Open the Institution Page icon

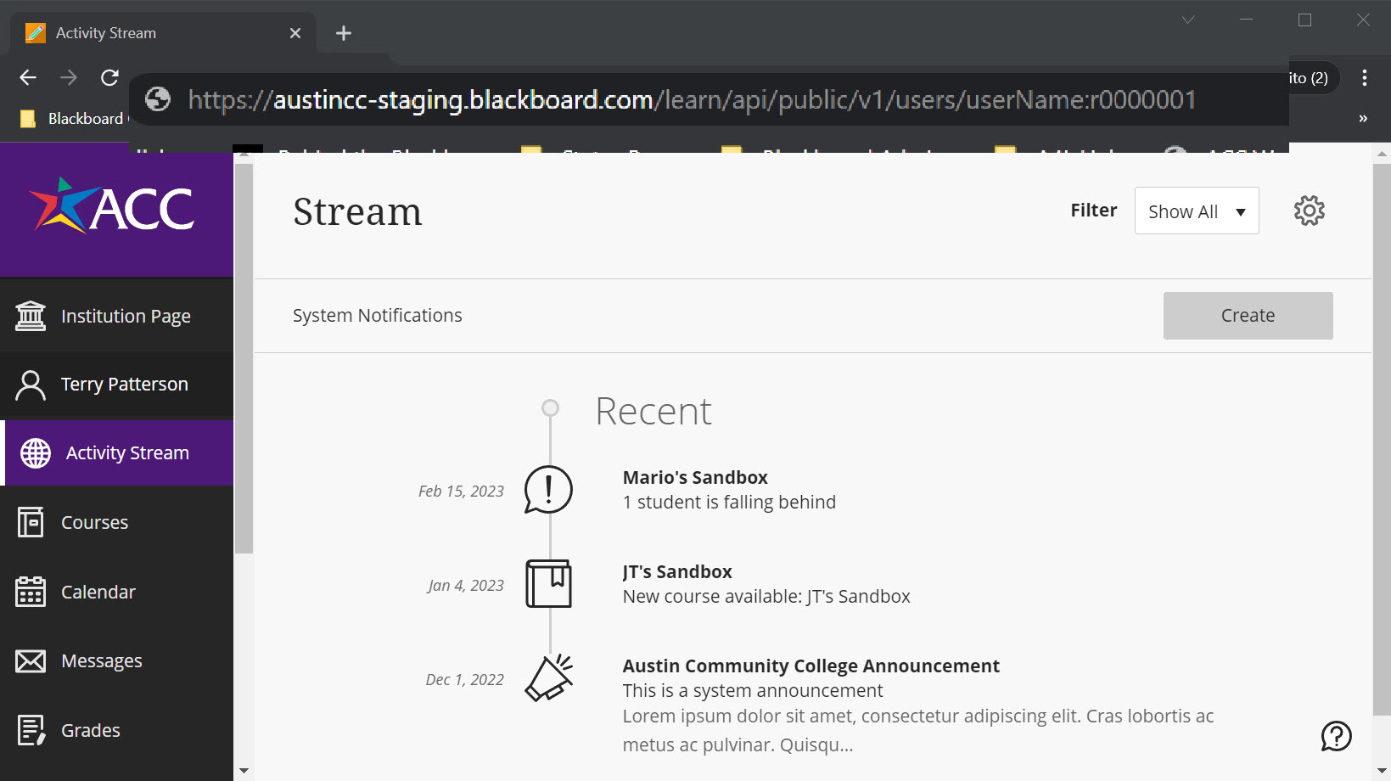coord(31,315)
